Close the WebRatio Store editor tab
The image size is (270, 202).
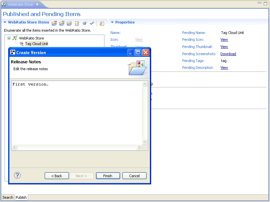pos(37,4)
